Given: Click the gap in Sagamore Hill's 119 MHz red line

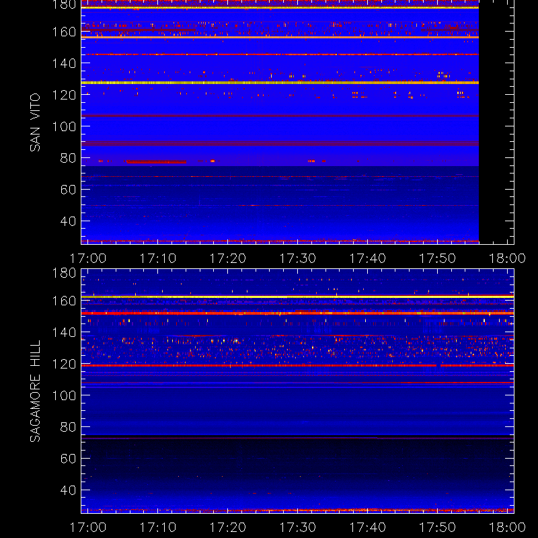Looking at the screenshot, I should [x=438, y=366].
